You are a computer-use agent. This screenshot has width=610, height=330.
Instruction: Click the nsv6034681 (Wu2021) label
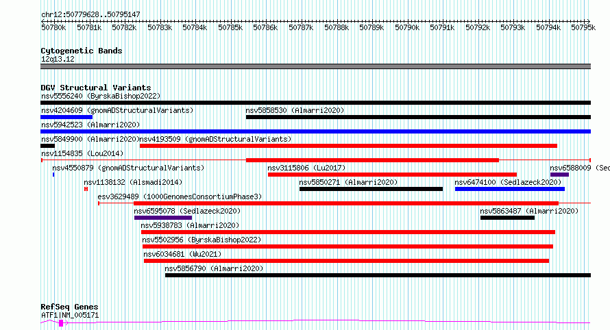182,254
